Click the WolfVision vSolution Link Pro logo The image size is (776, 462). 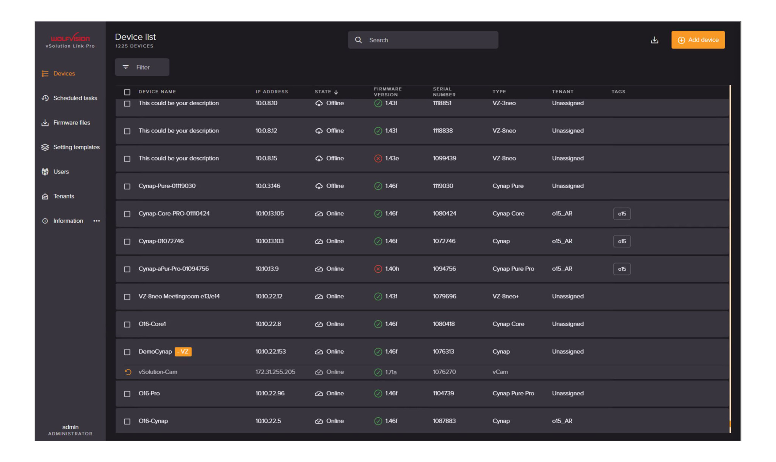point(70,40)
